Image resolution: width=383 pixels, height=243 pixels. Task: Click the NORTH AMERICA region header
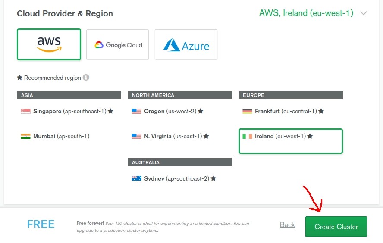tap(180, 95)
